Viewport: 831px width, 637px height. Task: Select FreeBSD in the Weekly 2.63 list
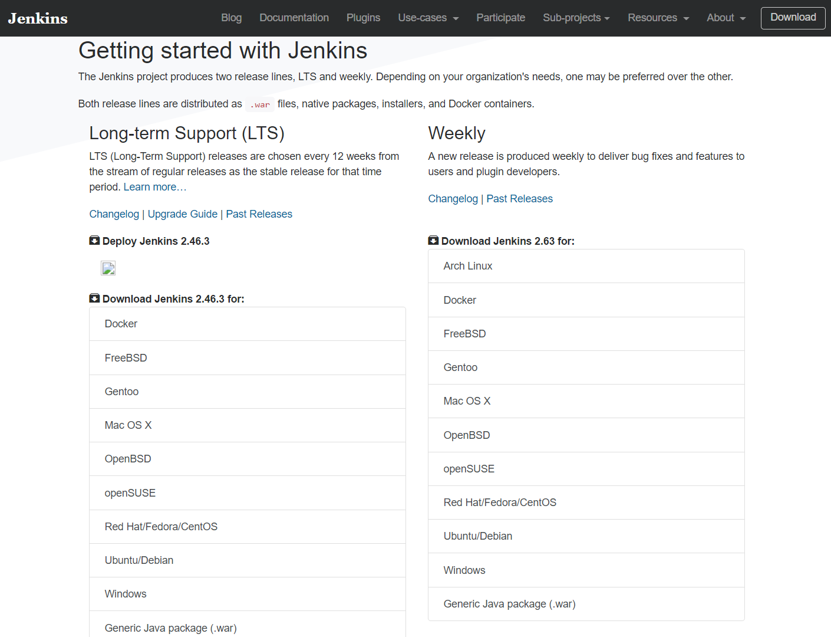586,334
